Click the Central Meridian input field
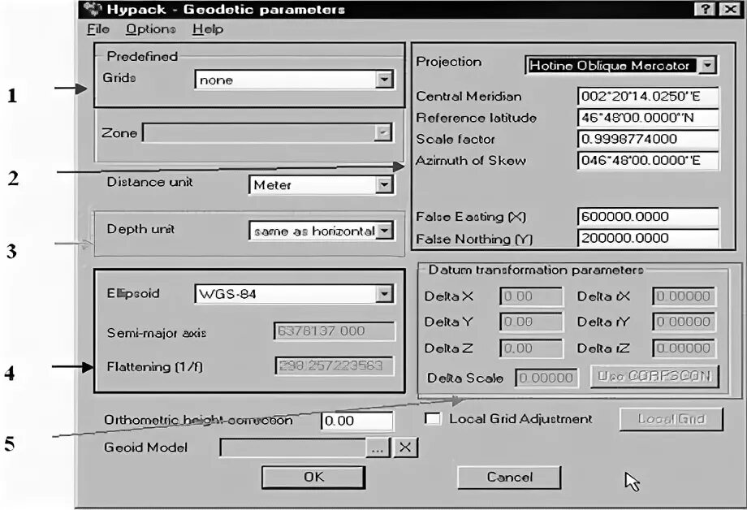 (648, 97)
